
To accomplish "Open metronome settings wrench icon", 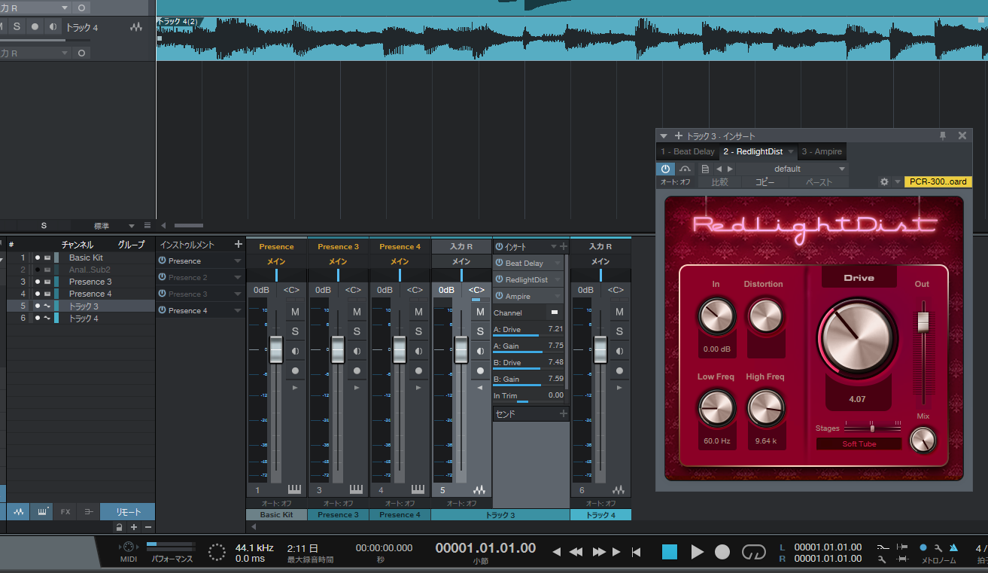I will (938, 547).
